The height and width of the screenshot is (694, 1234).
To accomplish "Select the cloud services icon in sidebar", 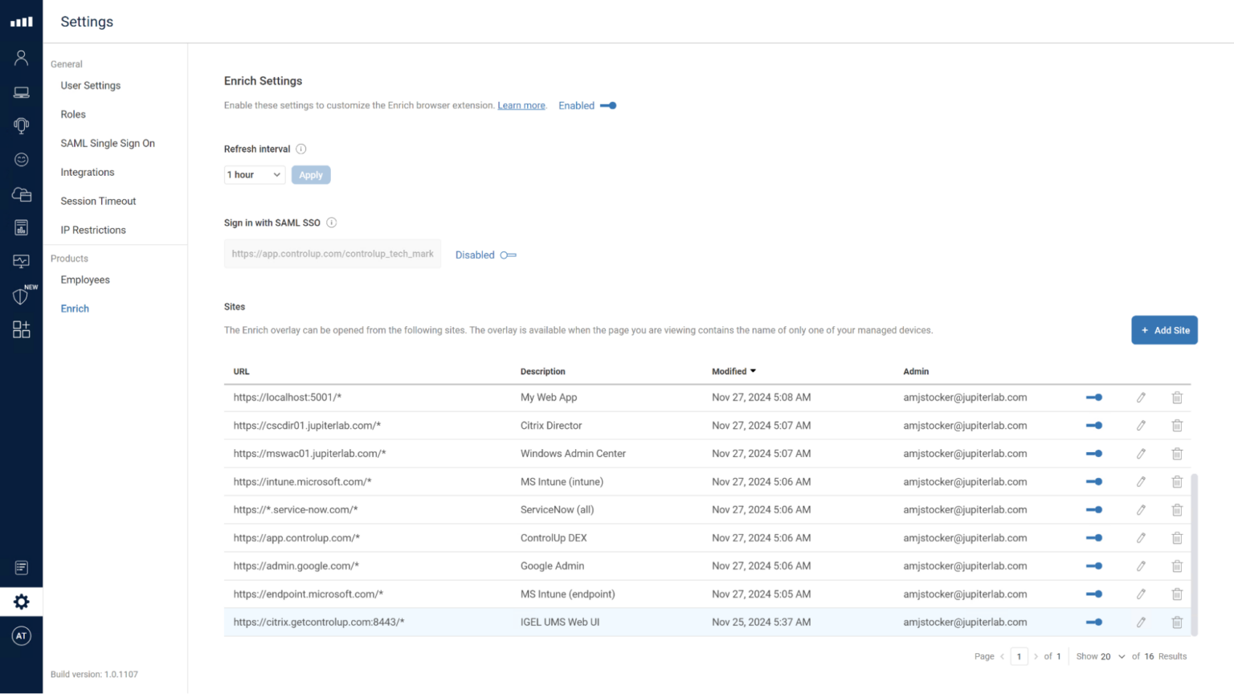I will click(x=21, y=194).
